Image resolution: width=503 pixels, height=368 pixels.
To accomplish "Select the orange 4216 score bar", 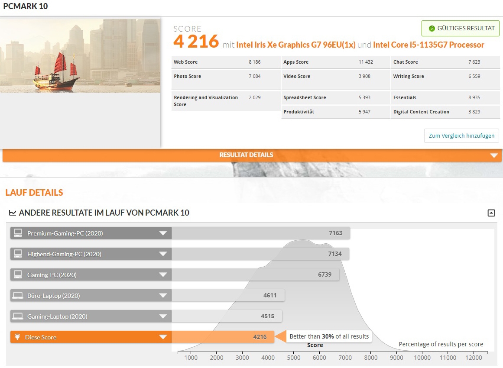I will [x=223, y=337].
